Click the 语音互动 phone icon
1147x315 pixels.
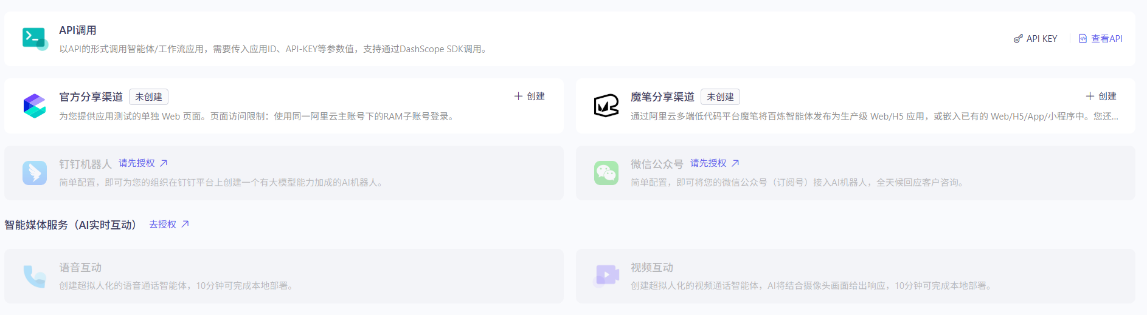35,276
